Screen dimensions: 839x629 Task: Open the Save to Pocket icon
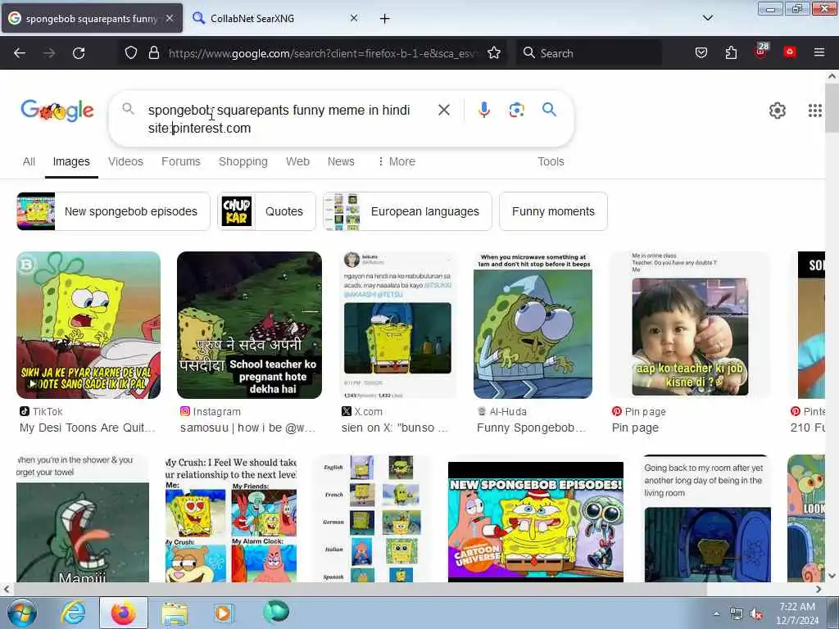(701, 53)
